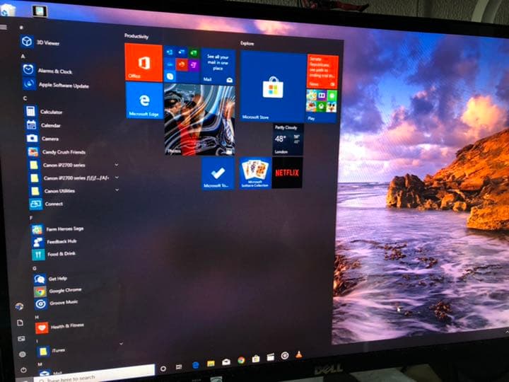Launch Microsoft Edge from the Productivity tiles
The height and width of the screenshot is (382, 509).
tap(144, 100)
